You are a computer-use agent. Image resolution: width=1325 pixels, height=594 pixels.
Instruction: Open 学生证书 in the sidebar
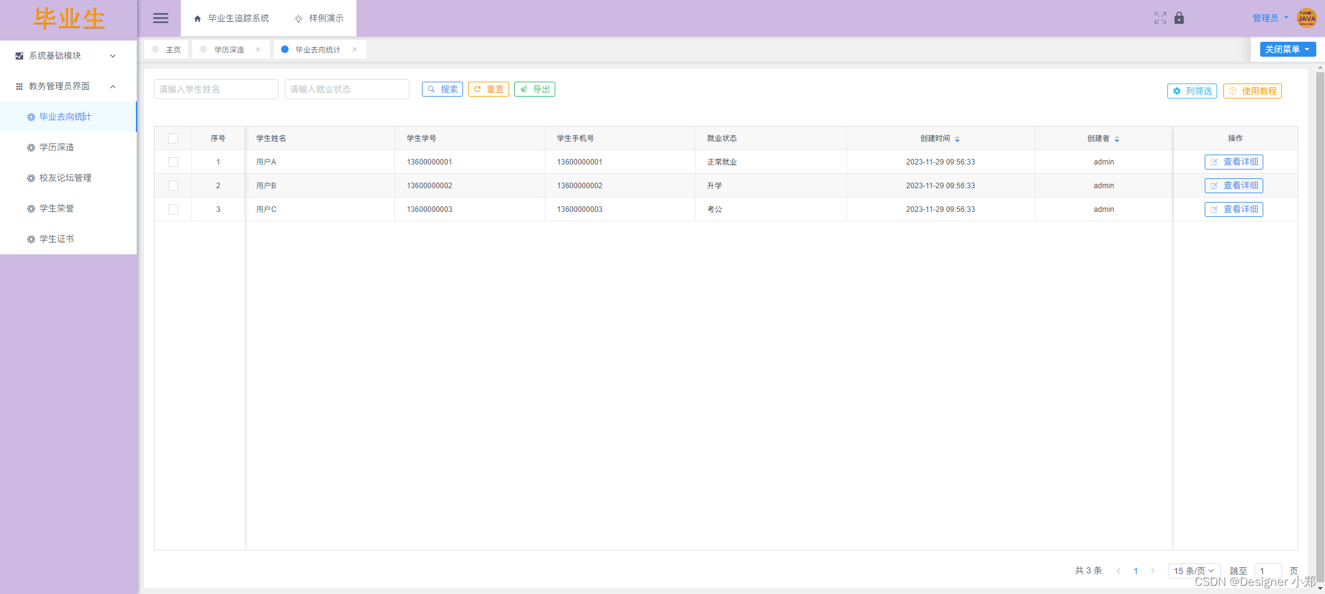coord(69,239)
